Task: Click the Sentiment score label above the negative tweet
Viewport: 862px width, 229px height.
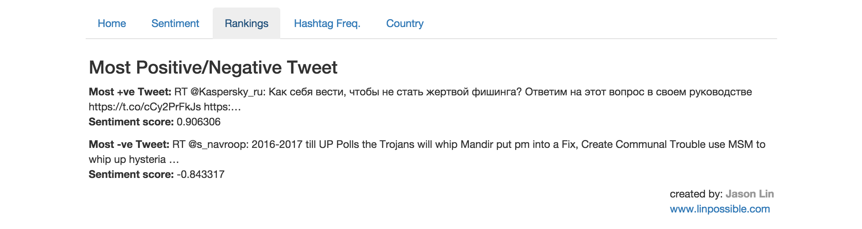Action: click(131, 122)
